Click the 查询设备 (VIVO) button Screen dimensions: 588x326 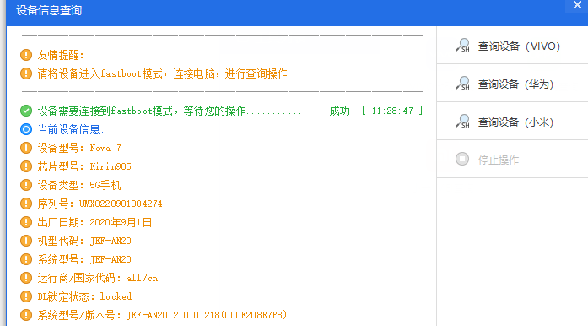[x=512, y=46]
